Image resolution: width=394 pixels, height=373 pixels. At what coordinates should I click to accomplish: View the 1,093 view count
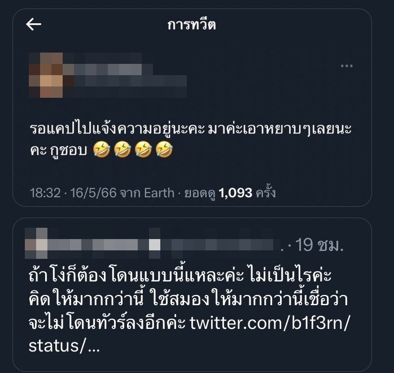pos(235,193)
